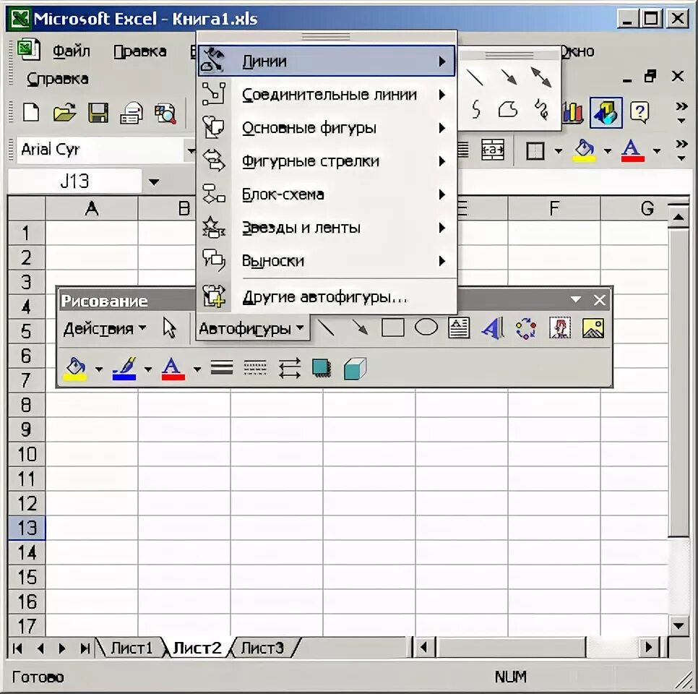The image size is (698, 694).
Task: Open the Автофигуры dropdown button
Action: coord(252,329)
